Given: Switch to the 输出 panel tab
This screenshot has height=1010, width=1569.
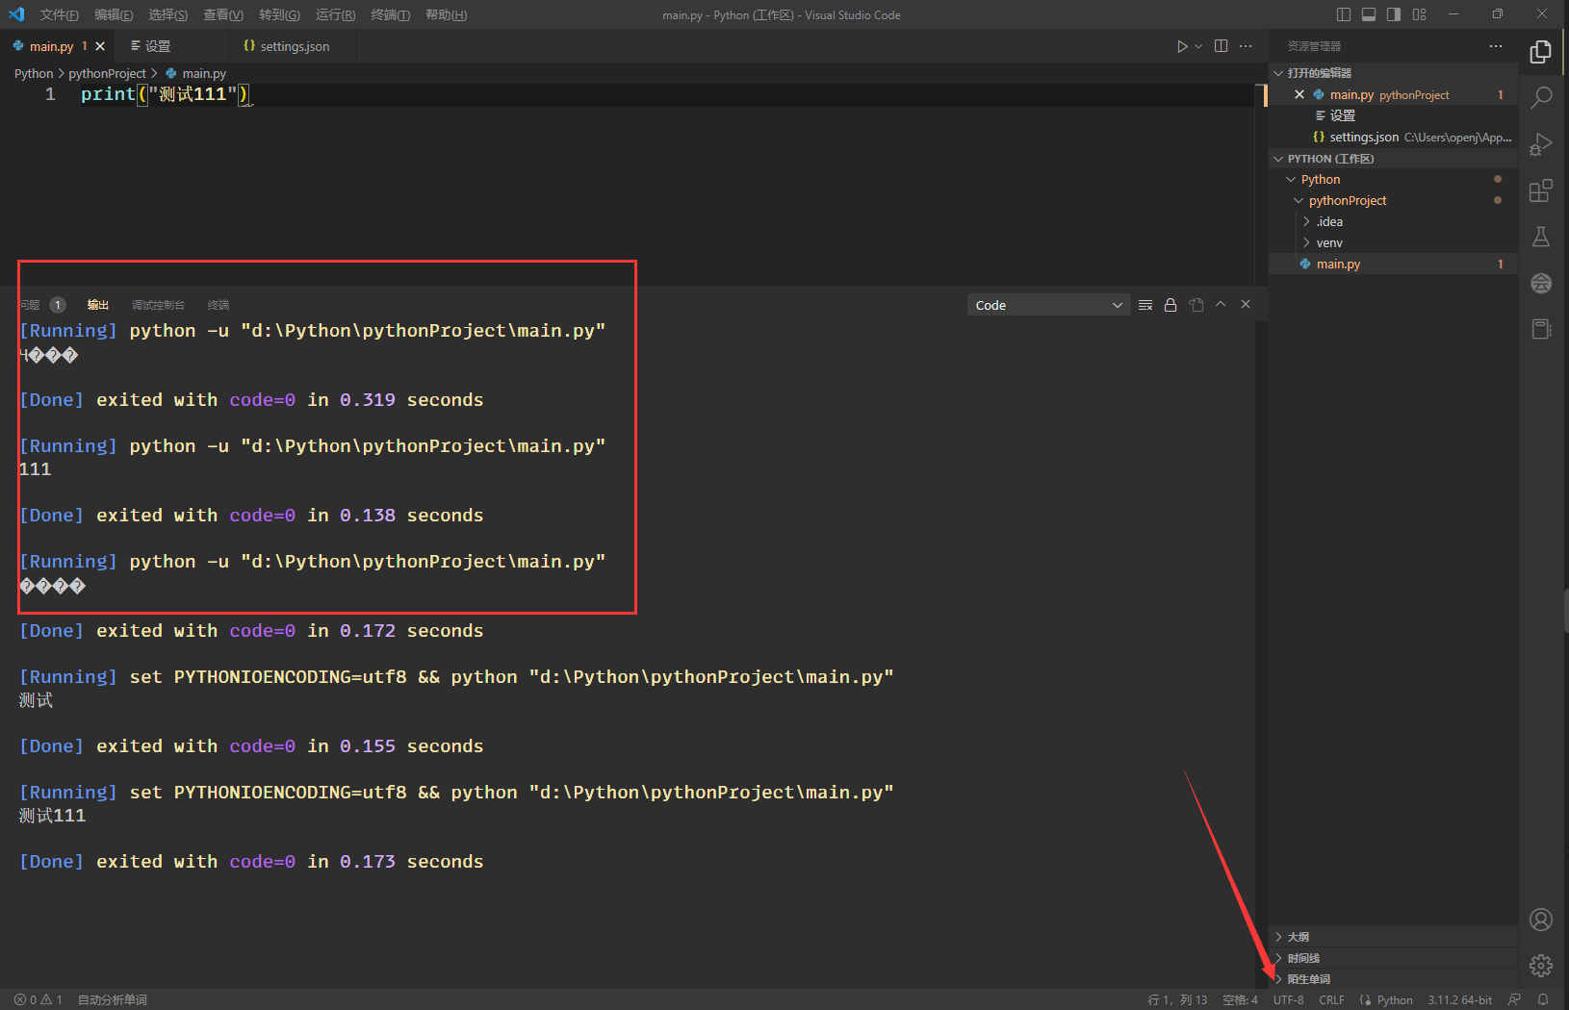Looking at the screenshot, I should click(x=97, y=305).
